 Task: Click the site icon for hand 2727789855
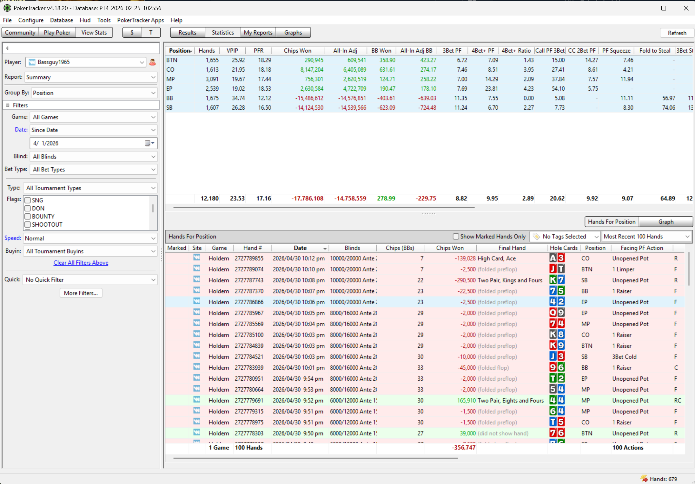coord(197,258)
